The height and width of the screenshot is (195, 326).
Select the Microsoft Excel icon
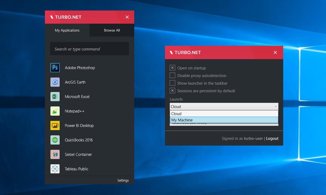[55, 96]
